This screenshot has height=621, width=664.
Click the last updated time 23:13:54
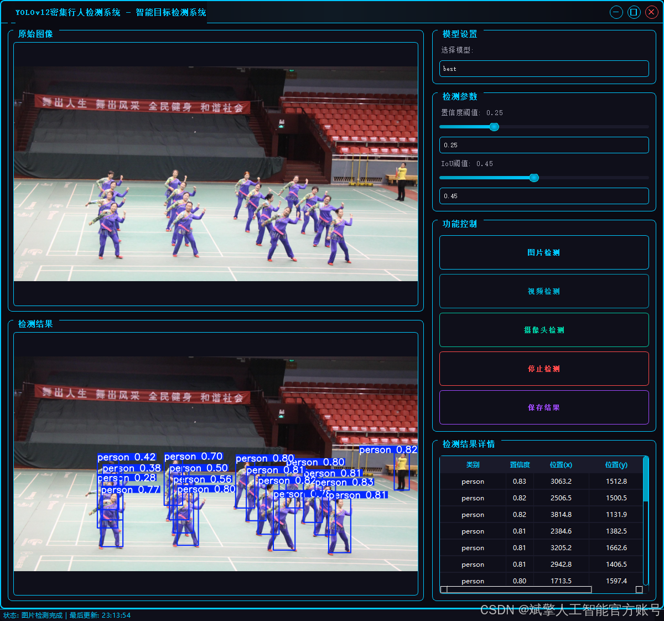[115, 615]
